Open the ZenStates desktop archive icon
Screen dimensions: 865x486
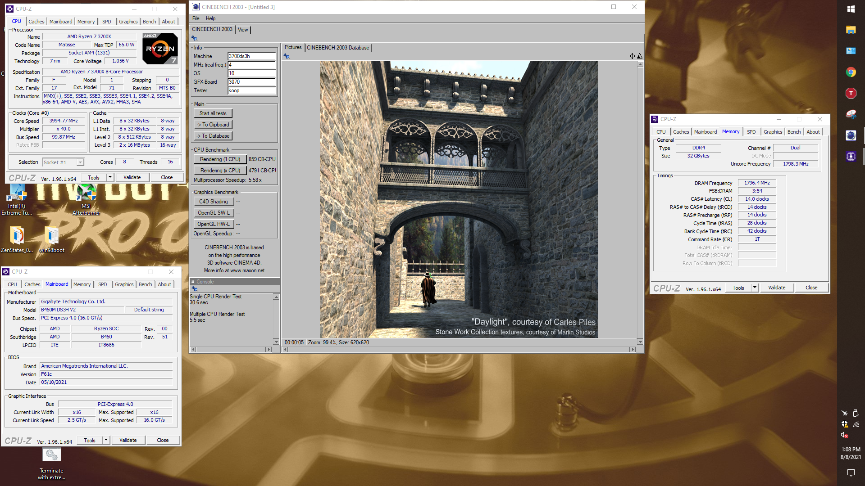(17, 239)
